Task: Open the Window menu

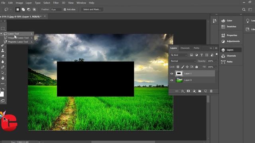Action: click(x=81, y=3)
